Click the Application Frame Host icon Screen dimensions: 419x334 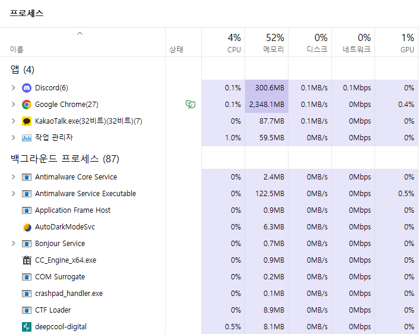pyautogui.click(x=27, y=210)
